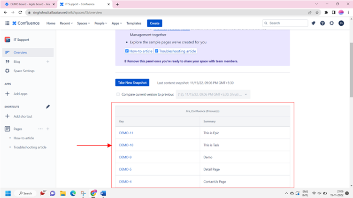This screenshot has height=198, width=353.
Task: Bookmark this page with the star icon
Action: coord(317,13)
